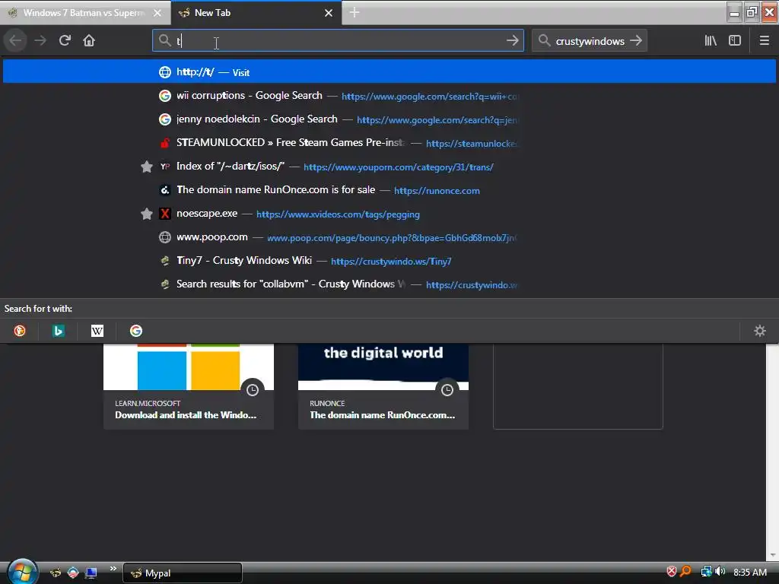Choose wii corruptions Google Search suggestion
Screen dimensions: 779x584
pos(389,95)
